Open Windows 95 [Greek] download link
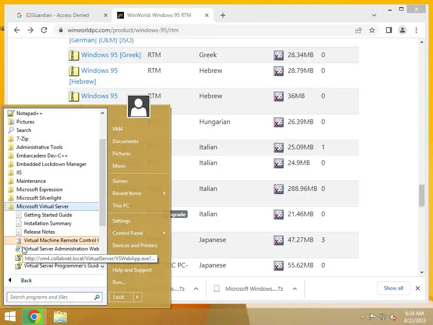 111,55
